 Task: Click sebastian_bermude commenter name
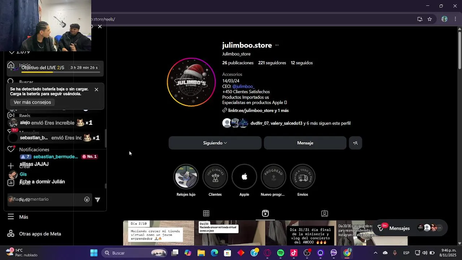click(56, 157)
